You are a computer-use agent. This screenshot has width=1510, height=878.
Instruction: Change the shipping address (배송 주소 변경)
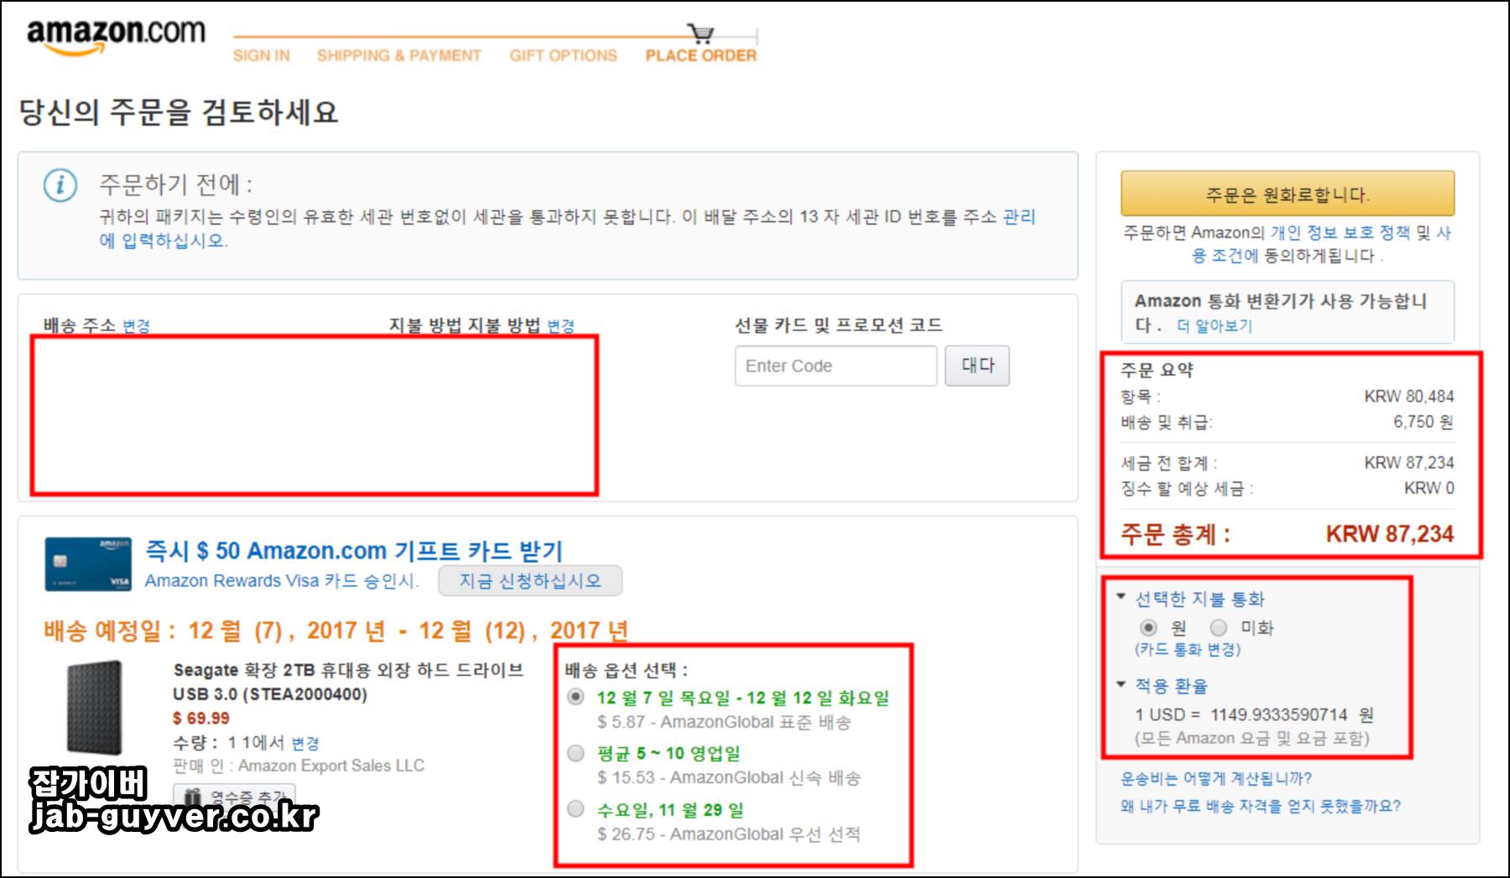click(136, 325)
